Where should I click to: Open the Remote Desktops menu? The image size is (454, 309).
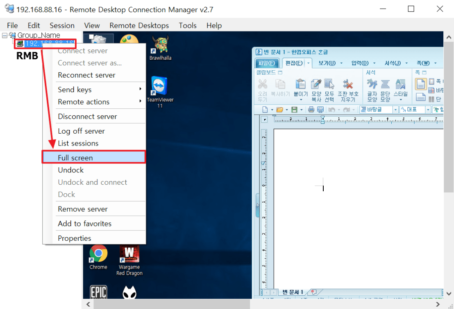139,25
